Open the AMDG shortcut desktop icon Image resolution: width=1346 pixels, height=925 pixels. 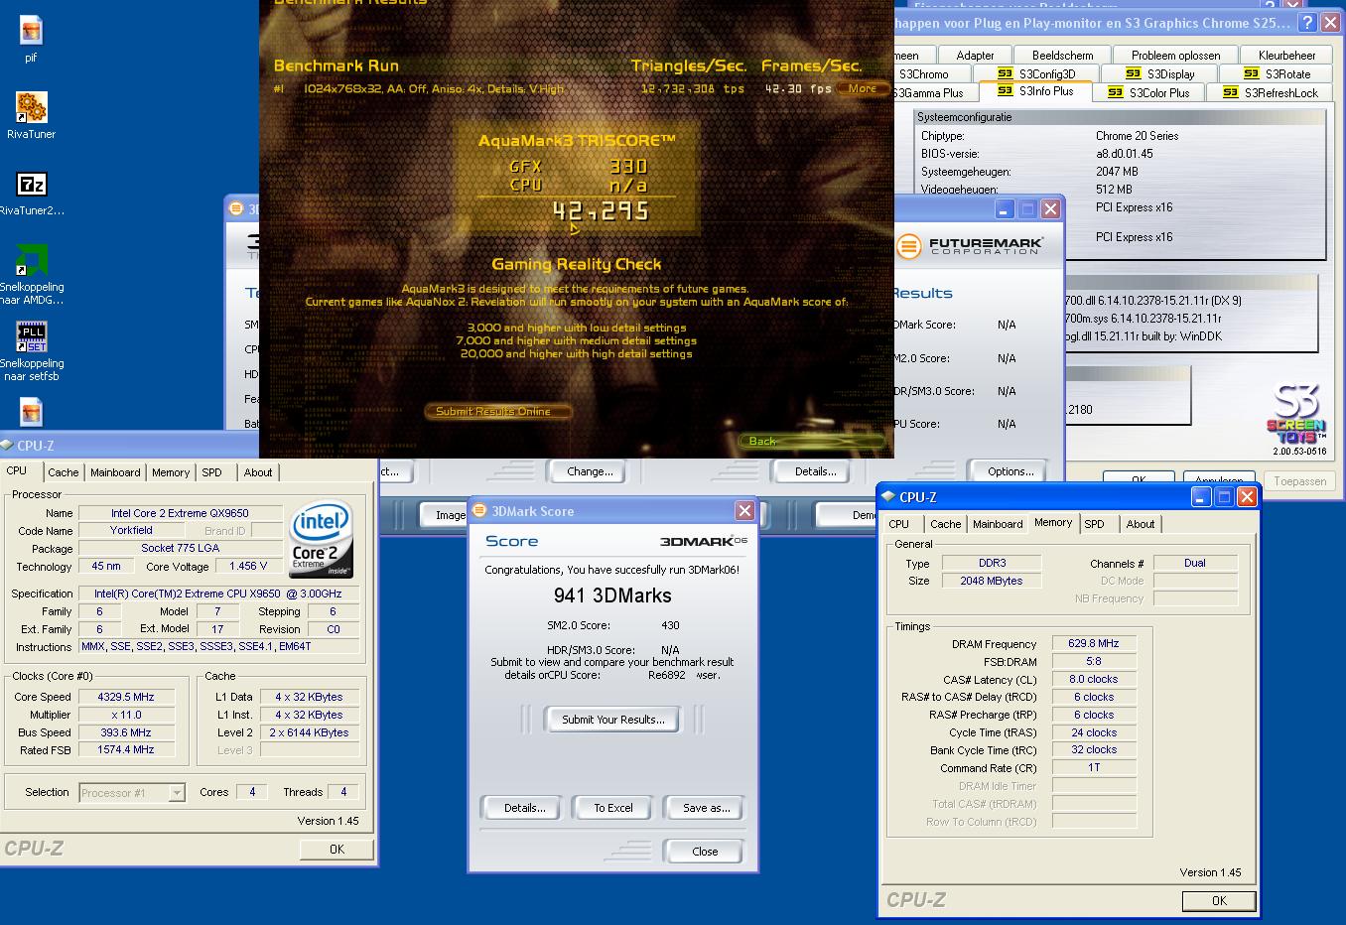(31, 260)
